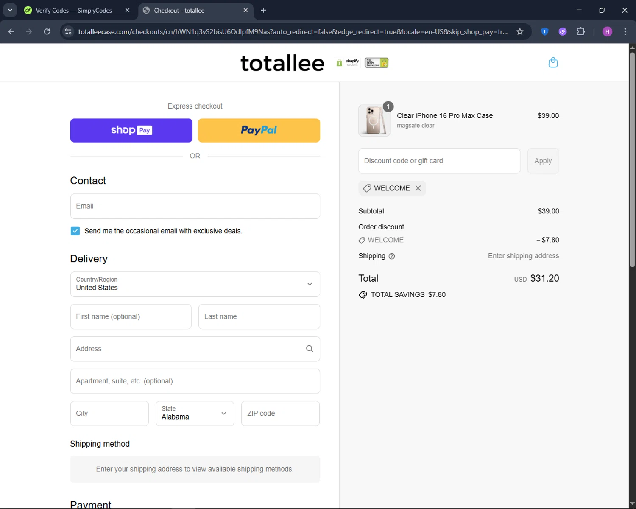
Task: Click the – $7.80 discount amount
Action: [x=548, y=240]
